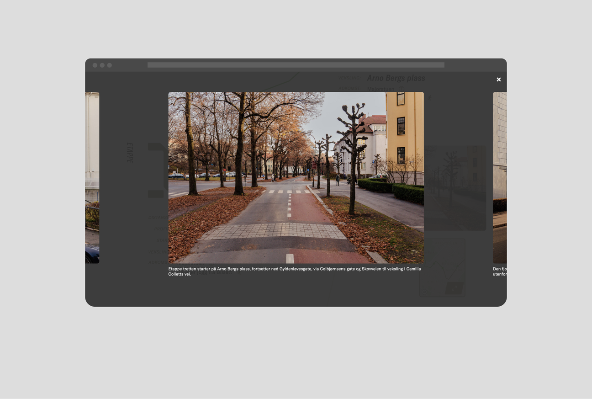Click the dimmed 'VEKSLING:' label at top

tap(349, 78)
